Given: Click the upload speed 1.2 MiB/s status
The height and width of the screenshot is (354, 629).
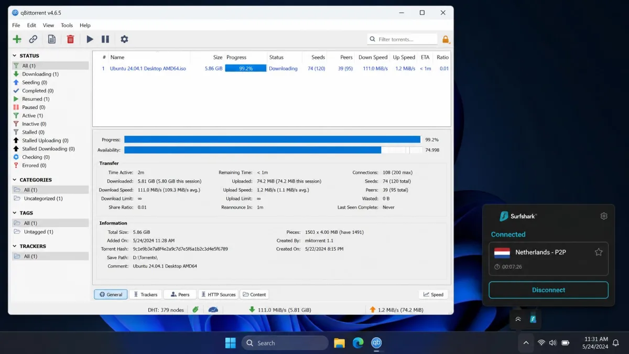Looking at the screenshot, I should pyautogui.click(x=396, y=310).
